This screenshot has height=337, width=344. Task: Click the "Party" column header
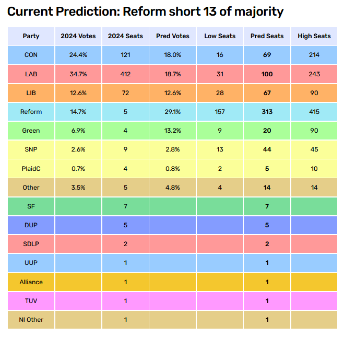(x=31, y=36)
